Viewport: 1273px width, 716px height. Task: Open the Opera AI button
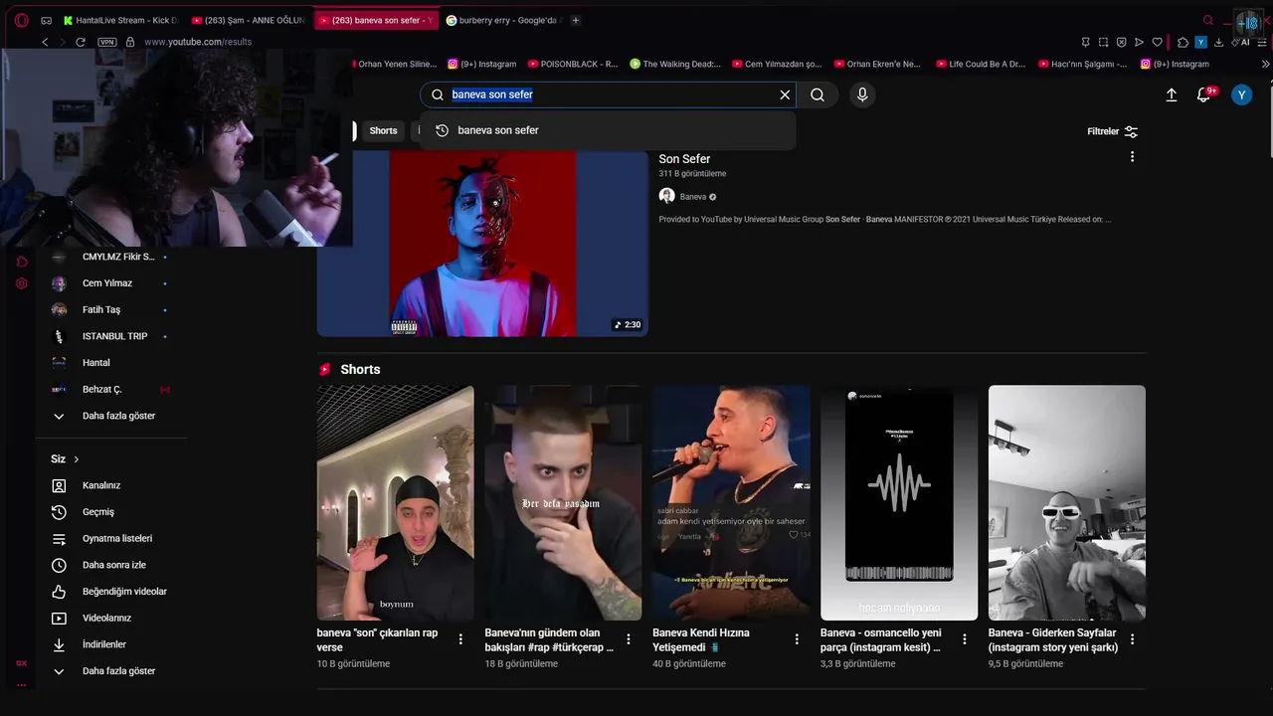click(1240, 42)
